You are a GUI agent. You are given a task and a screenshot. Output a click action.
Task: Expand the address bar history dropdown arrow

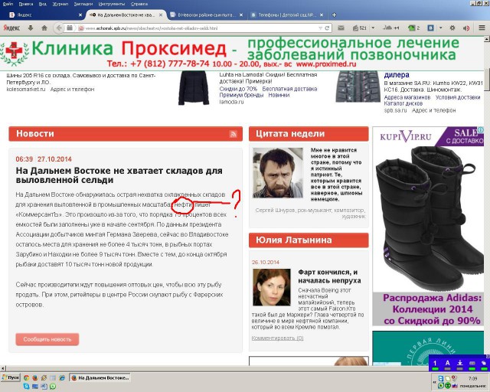point(320,28)
